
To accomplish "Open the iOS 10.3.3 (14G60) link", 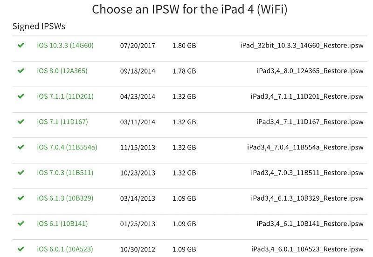I will pyautogui.click(x=65, y=46).
